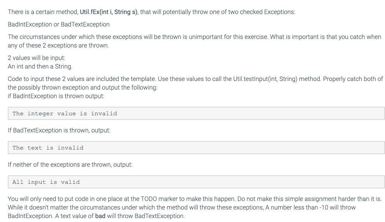The height and width of the screenshot is (222, 385).
Task: Click the word 'invalid' in integer output box
Action: (x=104, y=113)
